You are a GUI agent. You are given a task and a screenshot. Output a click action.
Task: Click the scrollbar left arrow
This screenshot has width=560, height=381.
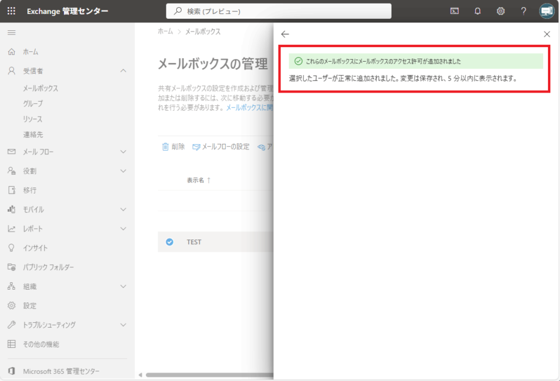click(x=140, y=375)
